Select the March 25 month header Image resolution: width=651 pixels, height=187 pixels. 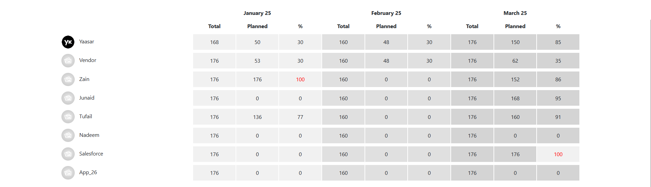[515, 13]
